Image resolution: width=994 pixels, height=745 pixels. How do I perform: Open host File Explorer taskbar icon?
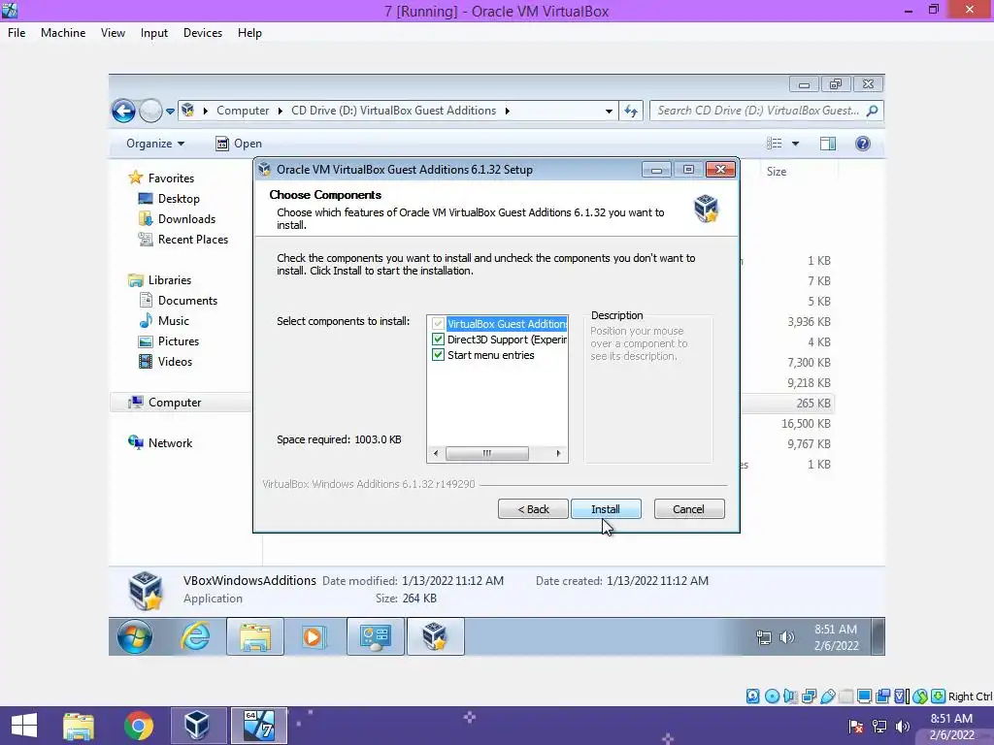pyautogui.click(x=78, y=726)
